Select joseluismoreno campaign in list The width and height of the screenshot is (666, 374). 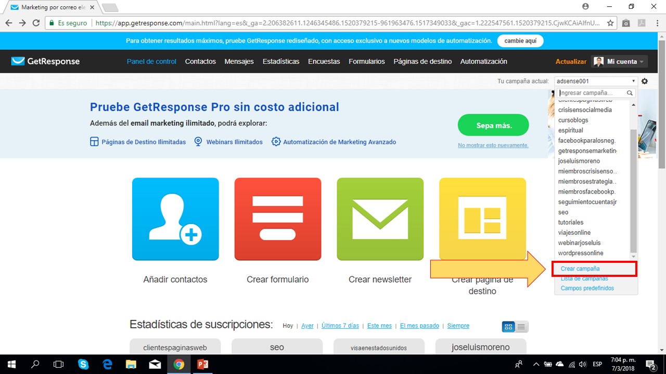tap(579, 161)
